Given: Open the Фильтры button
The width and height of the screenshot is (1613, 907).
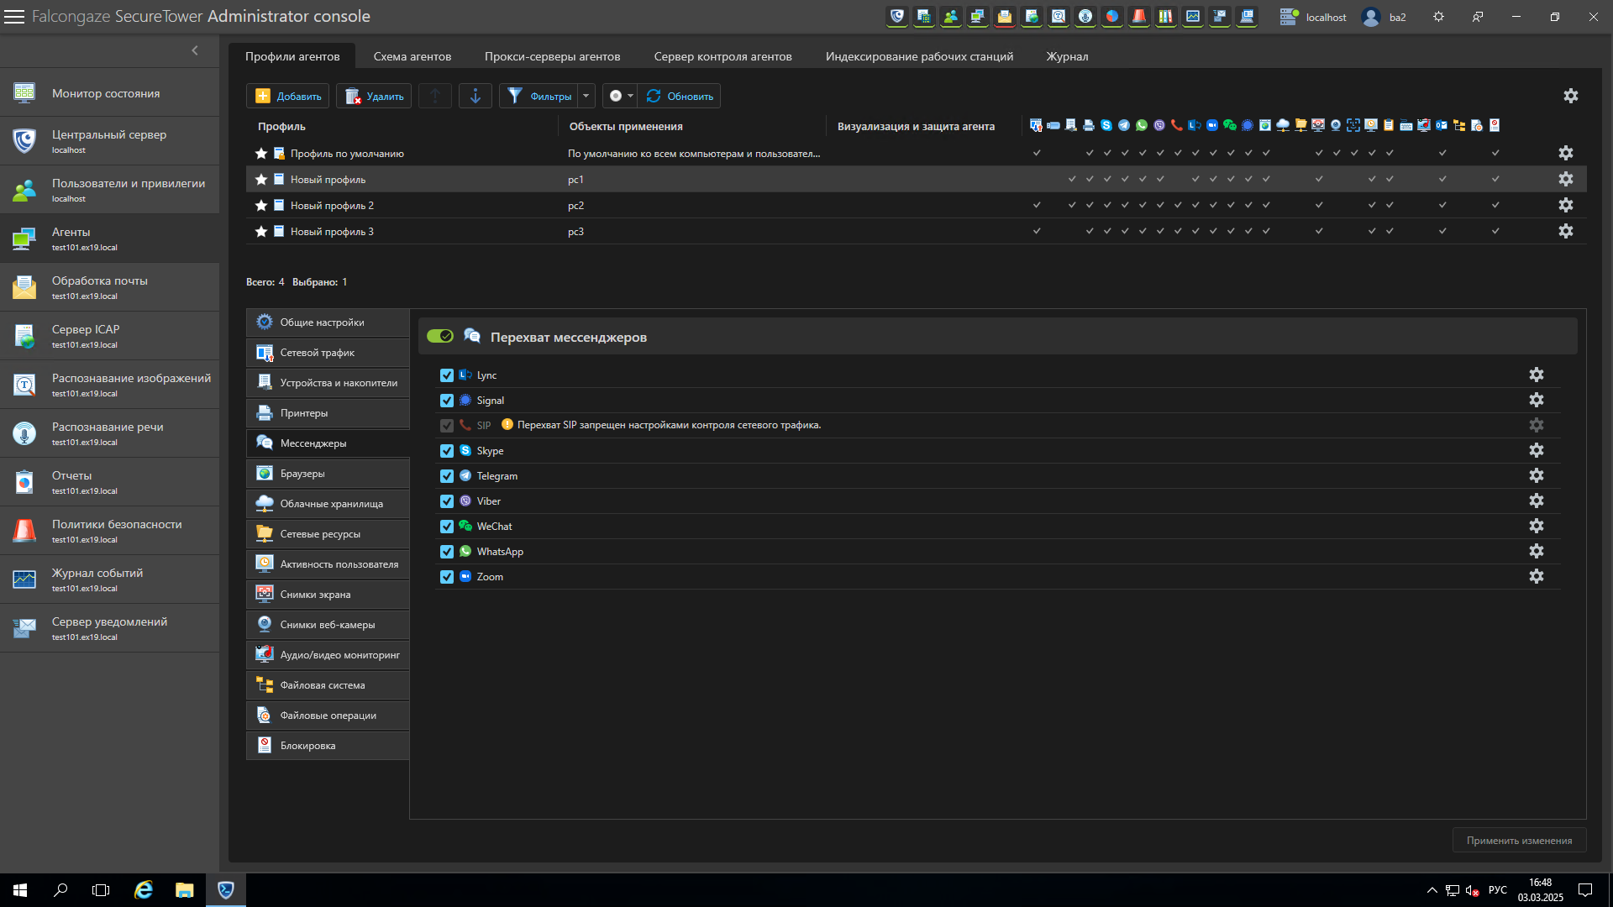Looking at the screenshot, I should click(539, 96).
